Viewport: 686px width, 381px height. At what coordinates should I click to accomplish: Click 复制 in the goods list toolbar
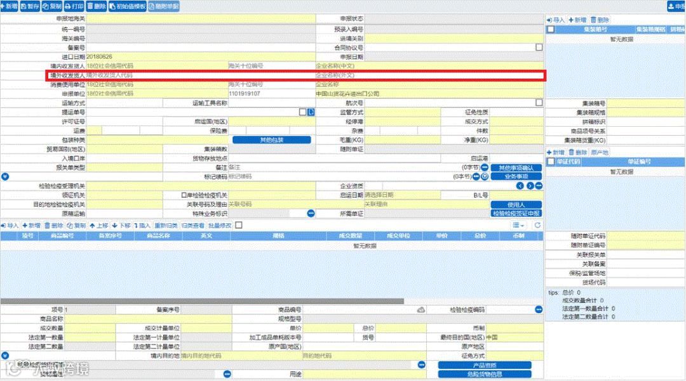tap(77, 226)
